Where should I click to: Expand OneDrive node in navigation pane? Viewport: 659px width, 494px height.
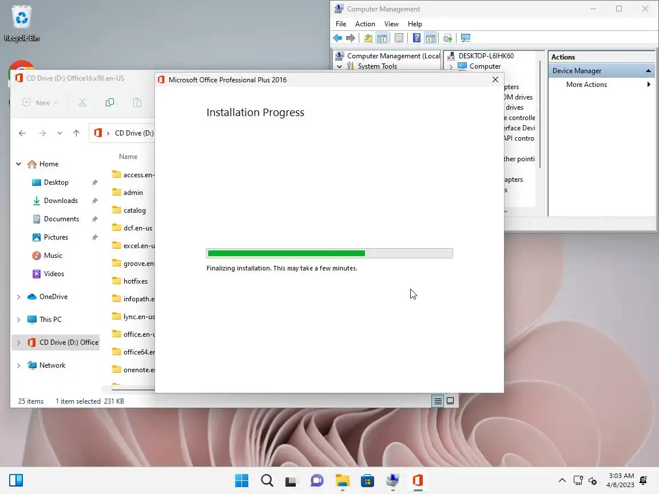click(18, 297)
